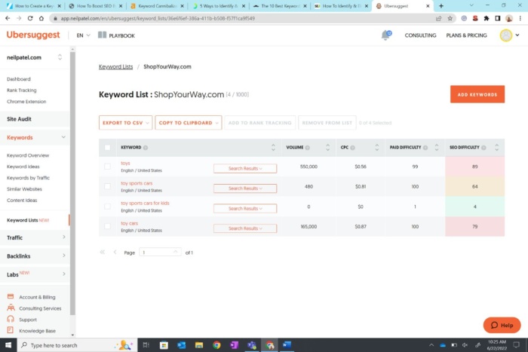Open a new browser tab
This screenshot has width=528, height=352.
pos(441,6)
